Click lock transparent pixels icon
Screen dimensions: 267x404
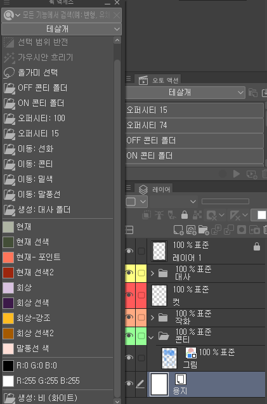[x=197, y=215]
